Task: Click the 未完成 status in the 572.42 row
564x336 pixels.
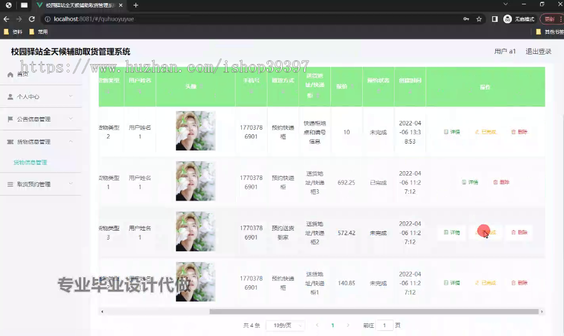Action: point(378,233)
